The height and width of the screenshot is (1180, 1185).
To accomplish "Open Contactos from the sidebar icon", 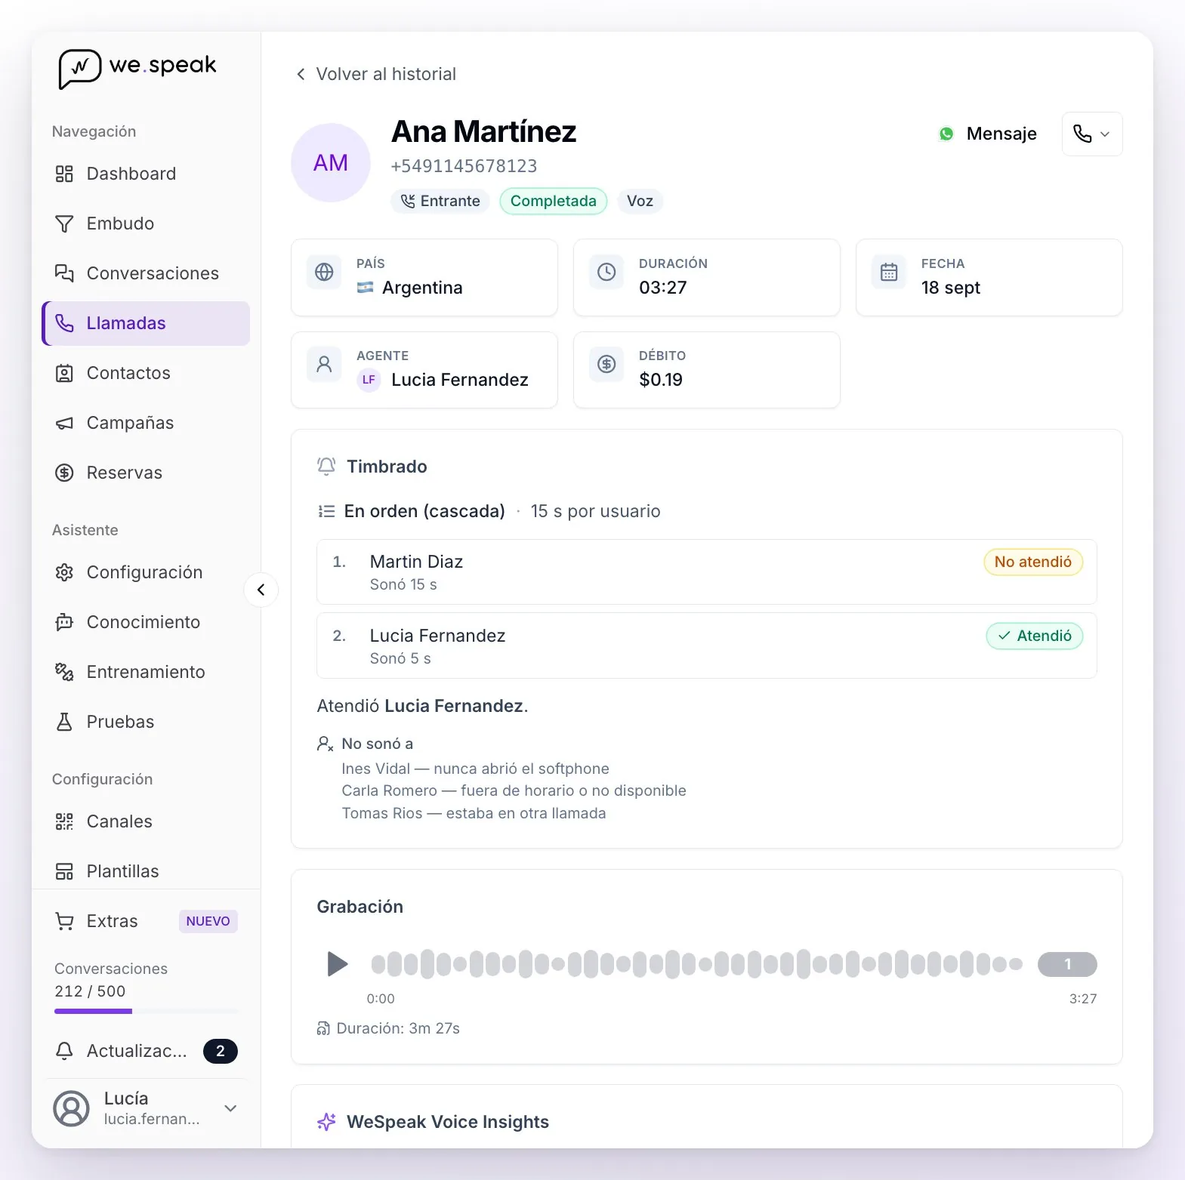I will click(64, 373).
